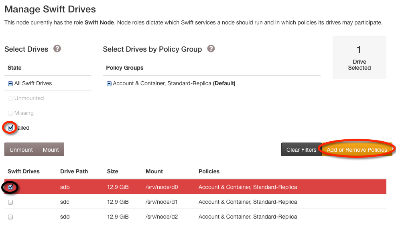Click the Policy Groups heading
Screen dimensions: 396x225
point(124,68)
